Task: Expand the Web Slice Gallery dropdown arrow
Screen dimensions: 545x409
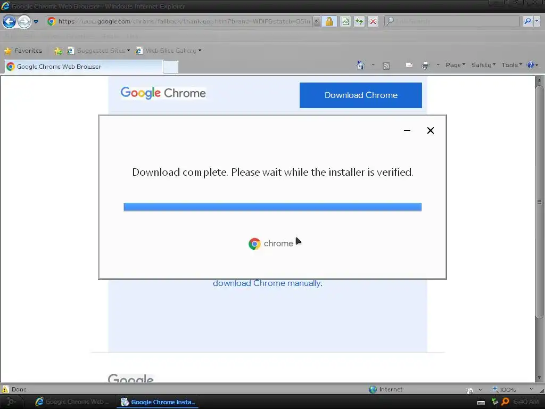Action: point(200,51)
